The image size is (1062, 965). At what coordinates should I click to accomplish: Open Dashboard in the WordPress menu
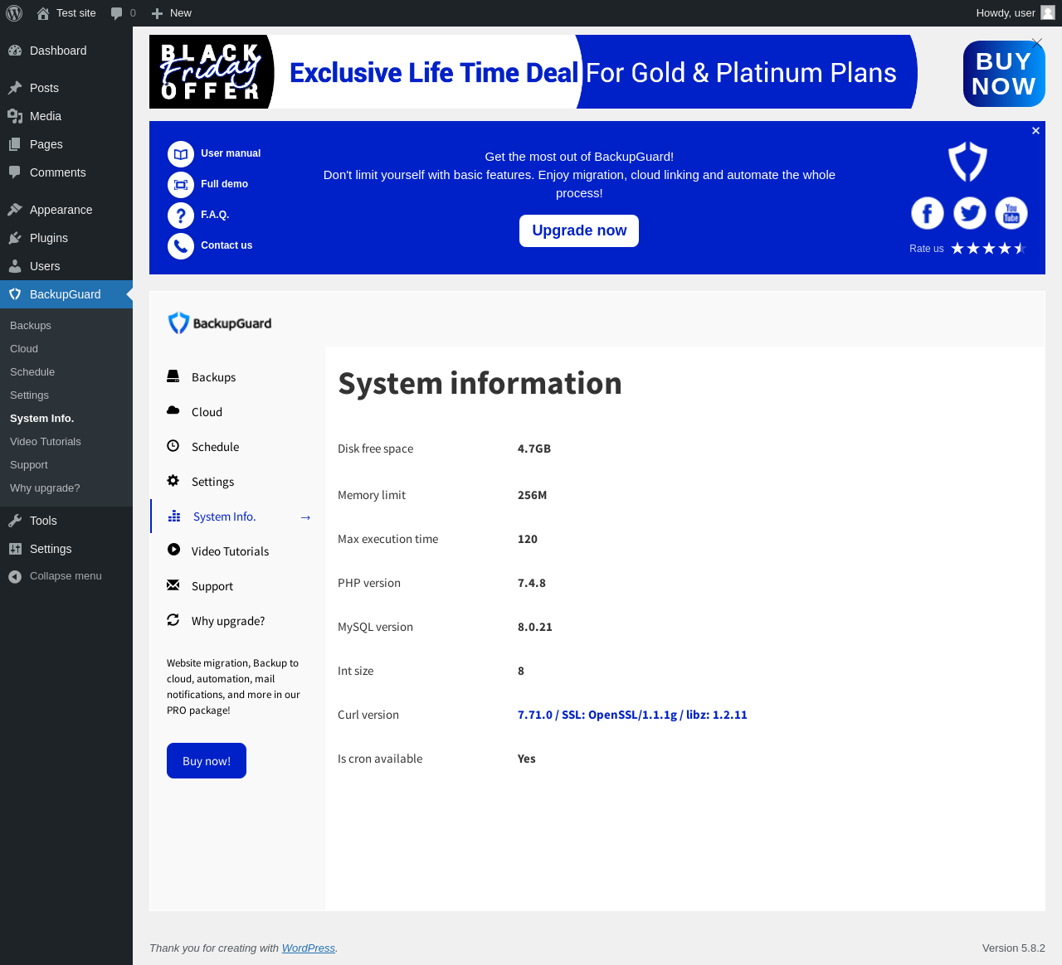pyautogui.click(x=66, y=51)
